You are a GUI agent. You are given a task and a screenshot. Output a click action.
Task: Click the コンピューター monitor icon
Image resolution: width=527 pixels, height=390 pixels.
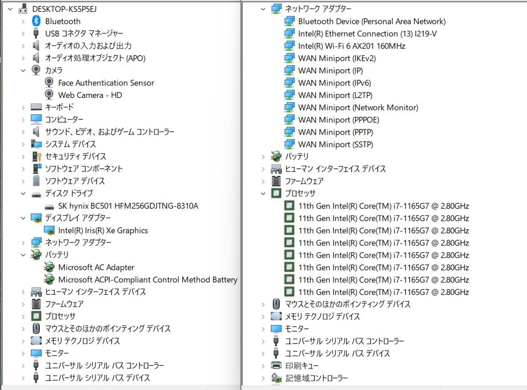point(36,119)
